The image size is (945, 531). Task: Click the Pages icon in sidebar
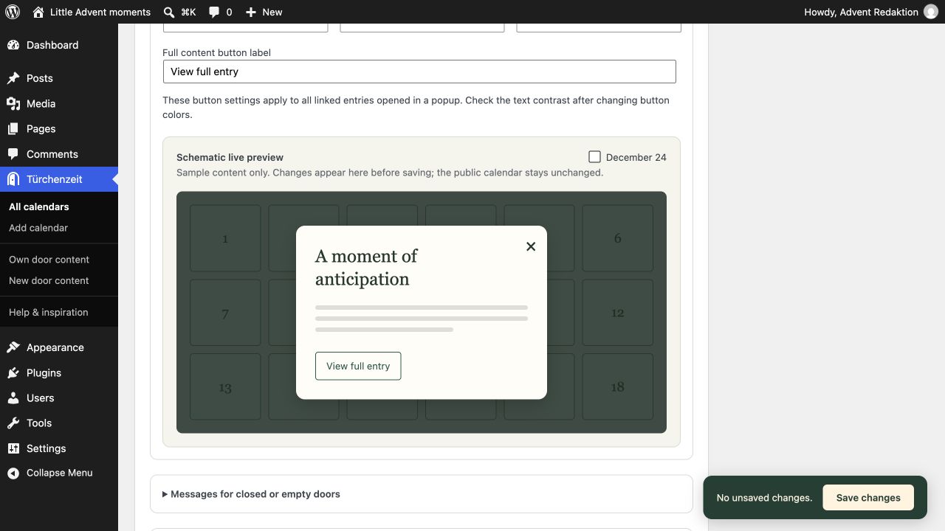13,129
